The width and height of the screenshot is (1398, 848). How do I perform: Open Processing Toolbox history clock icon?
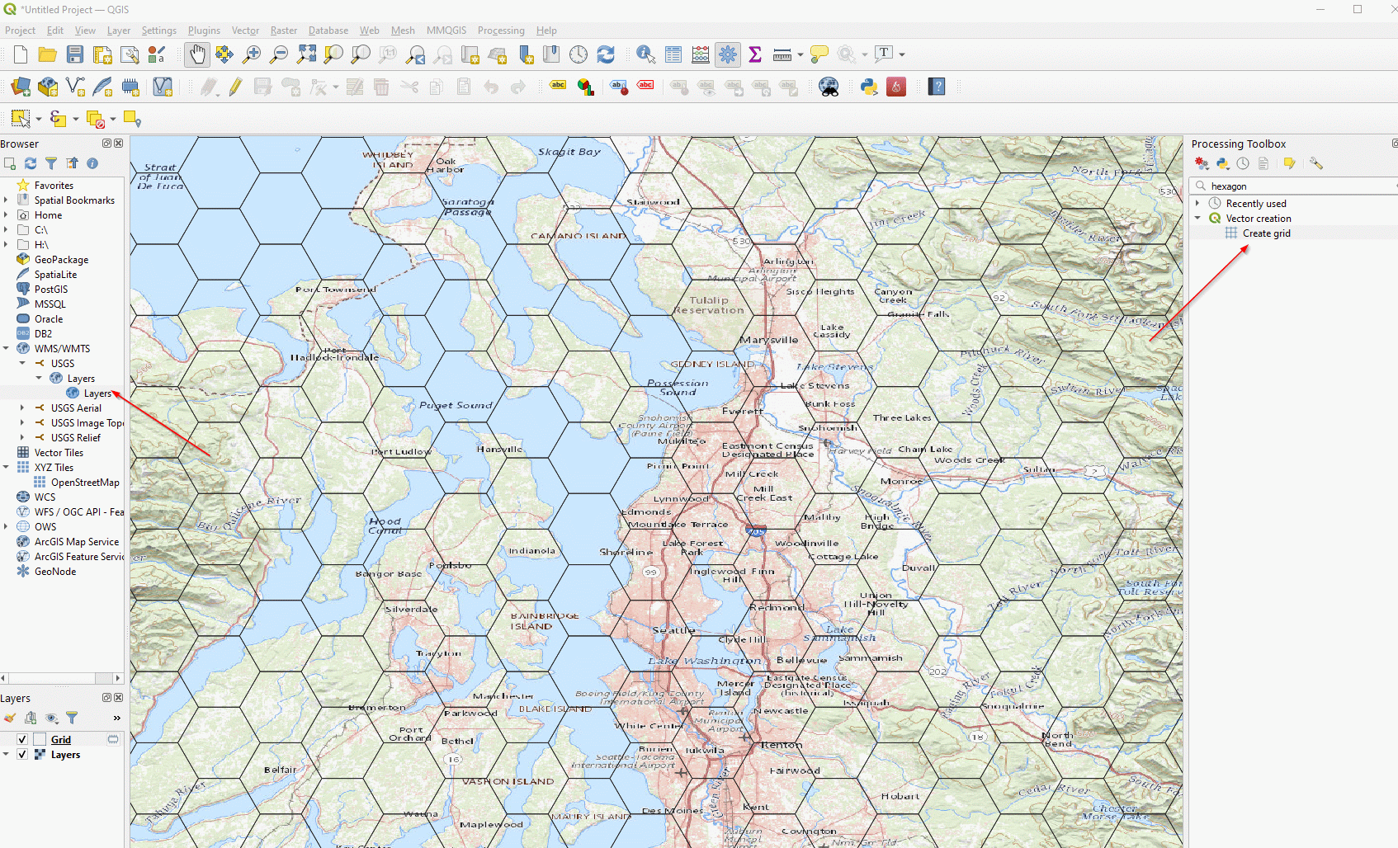[1243, 163]
